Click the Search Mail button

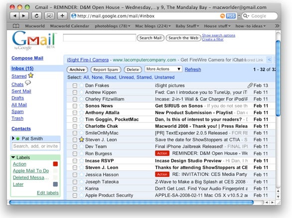pos(150,38)
